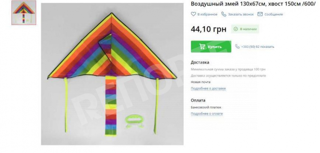The image size is (320, 153).
Task: Click the phone icon for call request
Action: [224, 14]
